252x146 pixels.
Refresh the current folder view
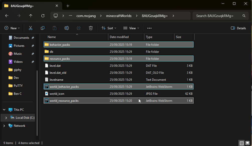tap(43, 16)
